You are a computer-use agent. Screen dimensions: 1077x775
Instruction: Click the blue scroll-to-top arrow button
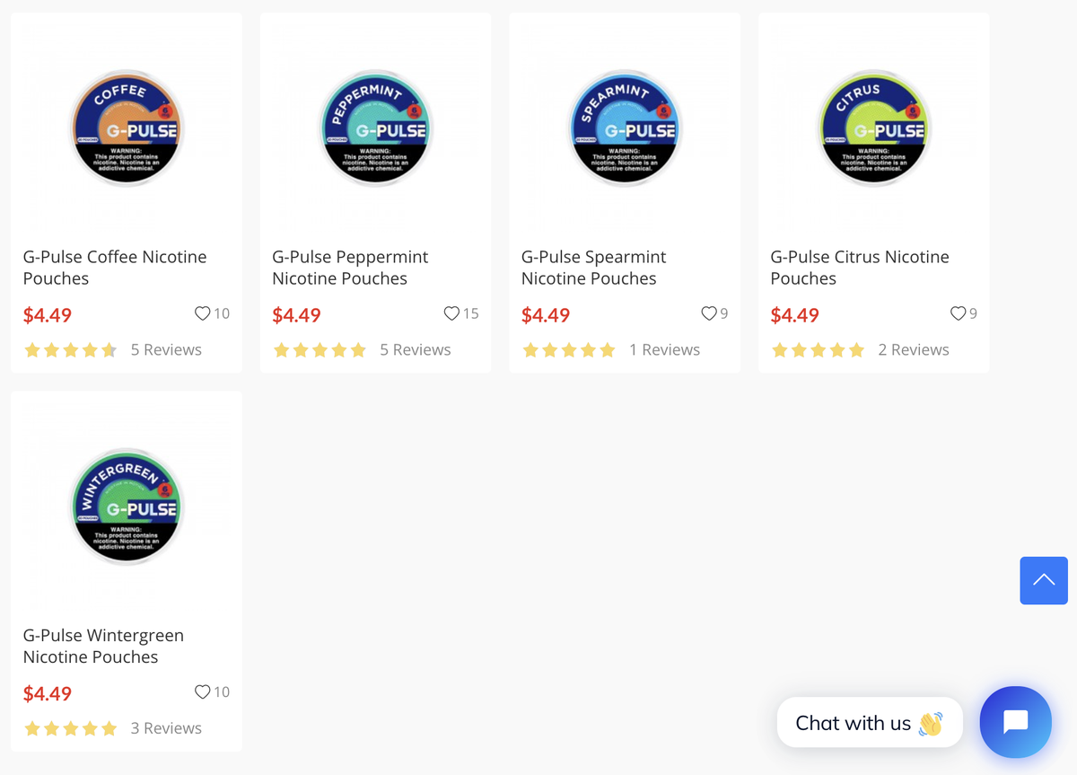pyautogui.click(x=1043, y=580)
